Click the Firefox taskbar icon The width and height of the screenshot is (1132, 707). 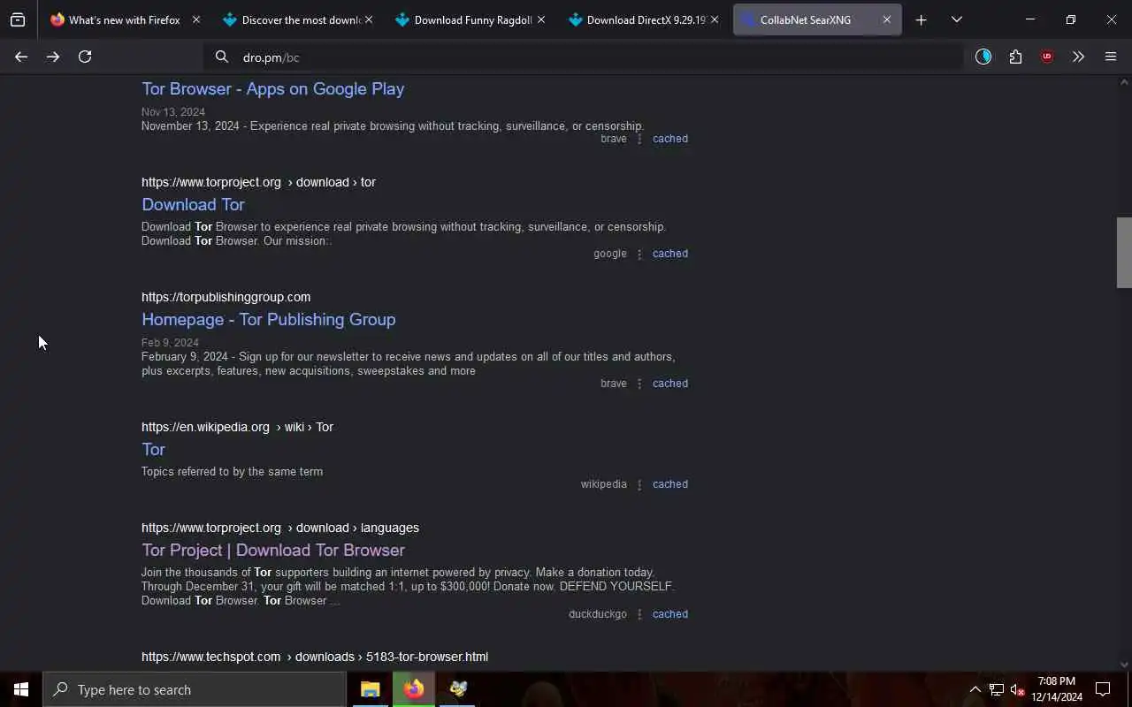[414, 689]
